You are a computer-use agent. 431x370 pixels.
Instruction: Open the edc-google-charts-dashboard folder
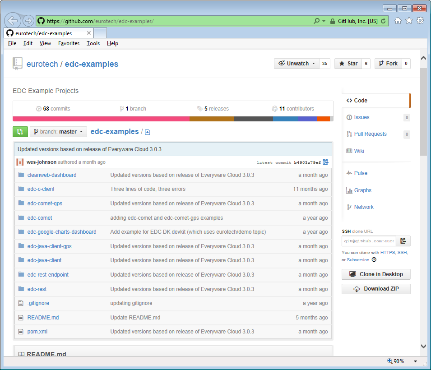[x=62, y=232]
